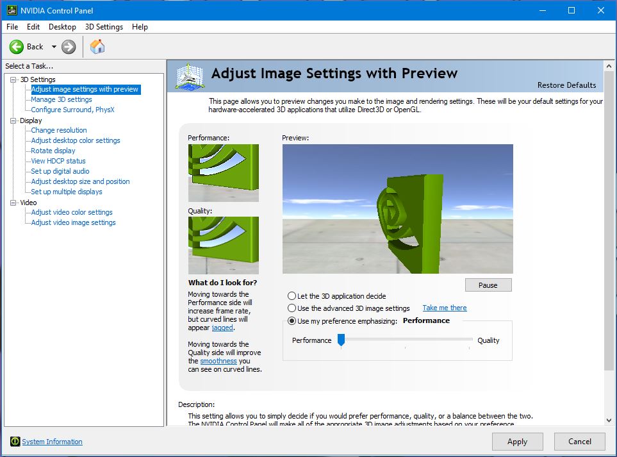
Task: Collapse the 3D Settings tree node
Action: coord(13,79)
